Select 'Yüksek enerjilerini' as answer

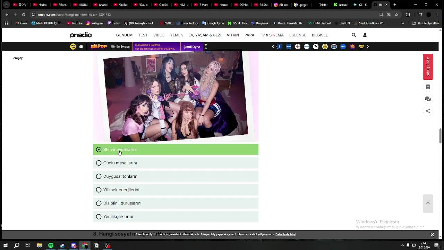176,190
